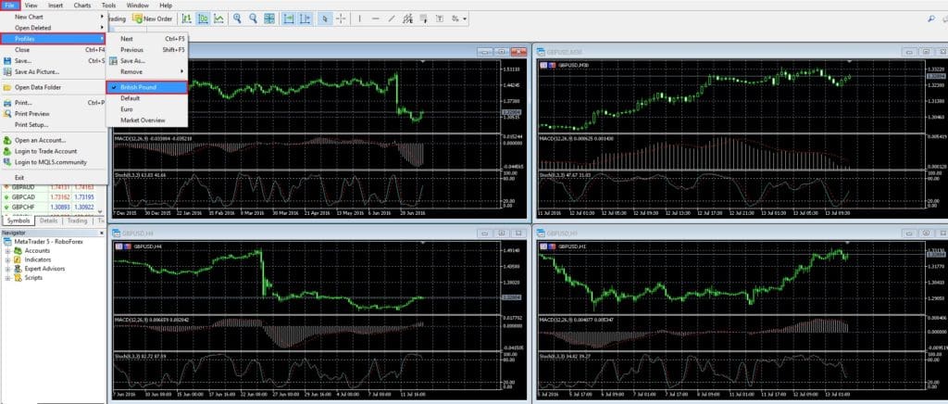The height and width of the screenshot is (404, 948).
Task: Click the Login to Trade Account icon
Action: [7, 151]
